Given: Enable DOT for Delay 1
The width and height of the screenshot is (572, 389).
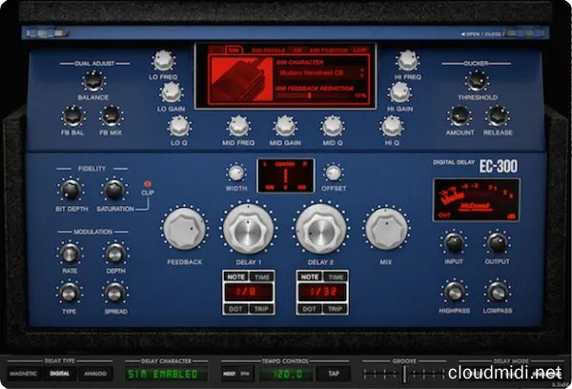Looking at the screenshot, I should click(x=234, y=310).
